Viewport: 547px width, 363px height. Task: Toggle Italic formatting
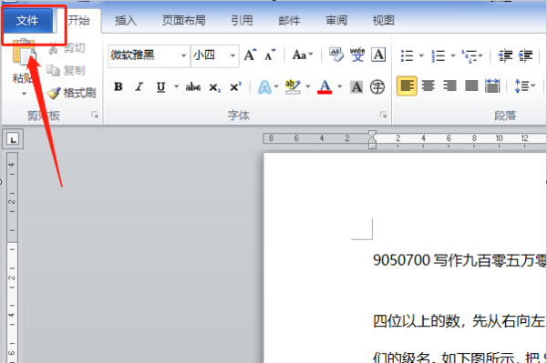coord(139,86)
